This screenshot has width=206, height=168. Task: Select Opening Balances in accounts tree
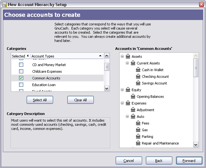pyautogui.click(x=150, y=97)
